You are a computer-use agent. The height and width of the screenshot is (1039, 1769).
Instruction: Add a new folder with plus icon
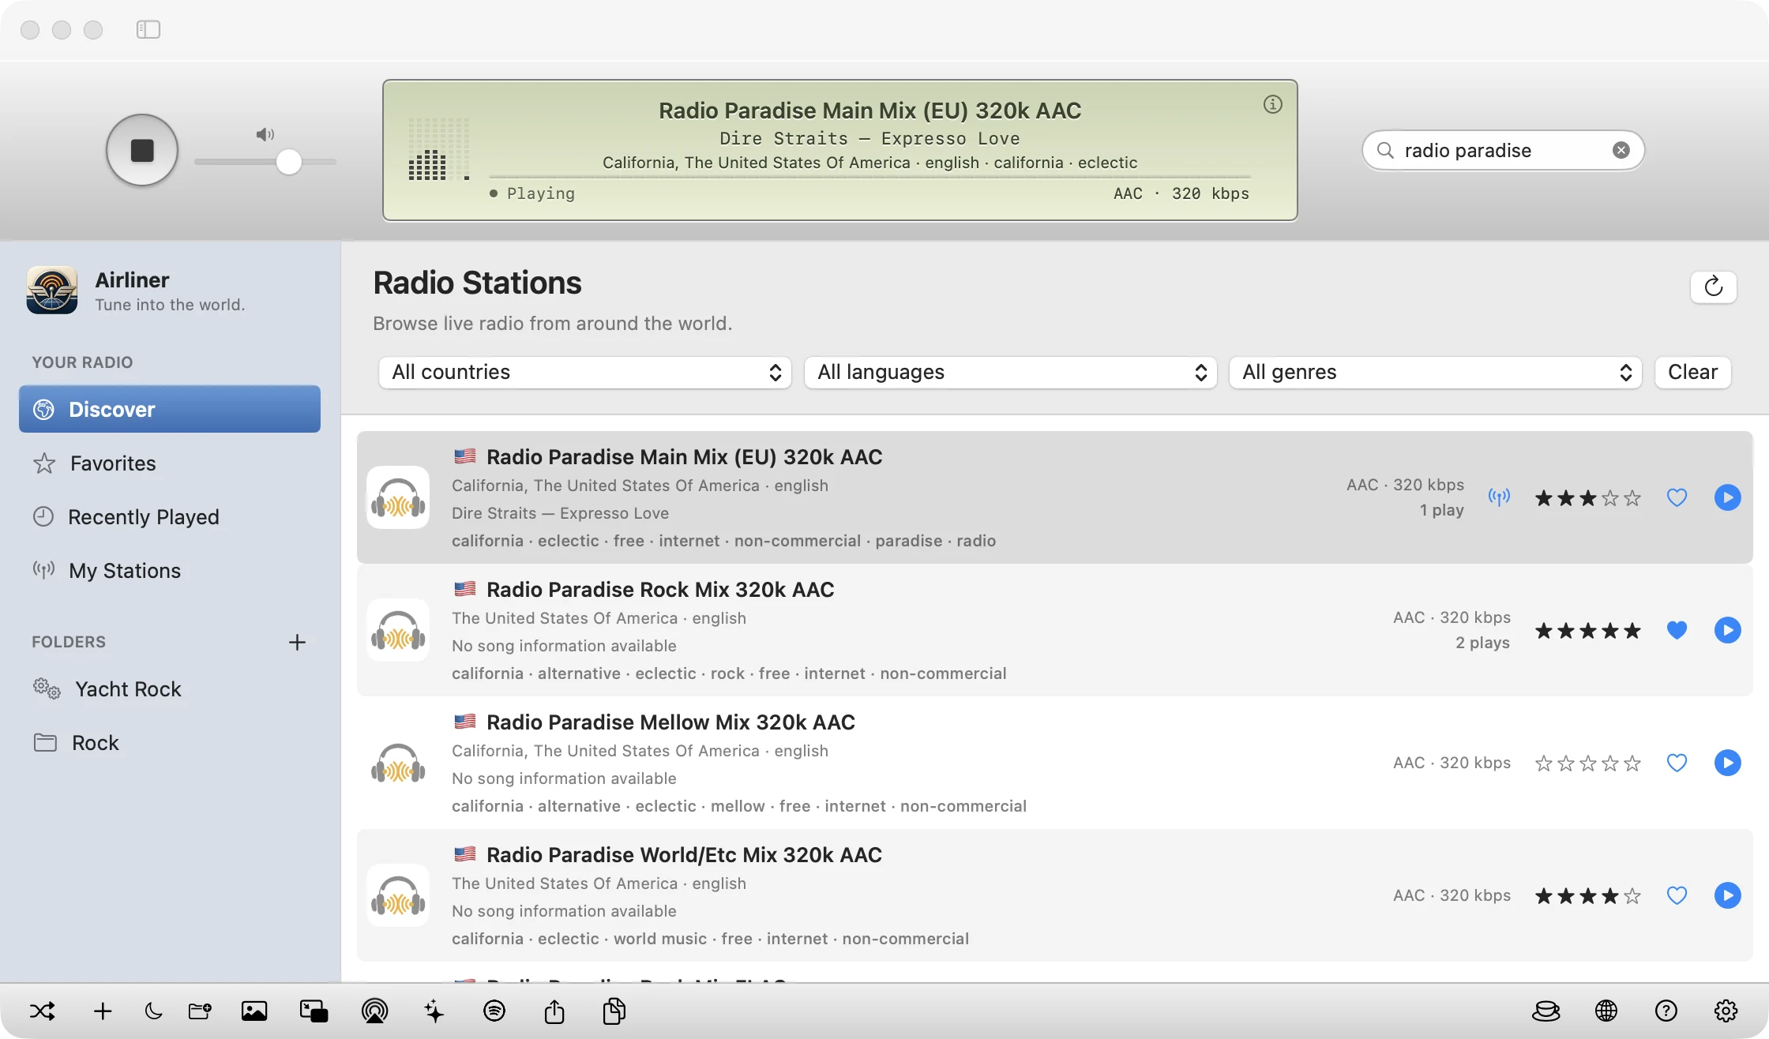(297, 642)
